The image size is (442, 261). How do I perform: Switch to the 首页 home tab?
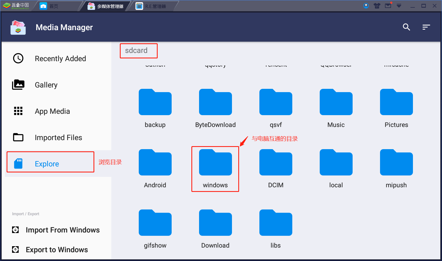coord(54,6)
